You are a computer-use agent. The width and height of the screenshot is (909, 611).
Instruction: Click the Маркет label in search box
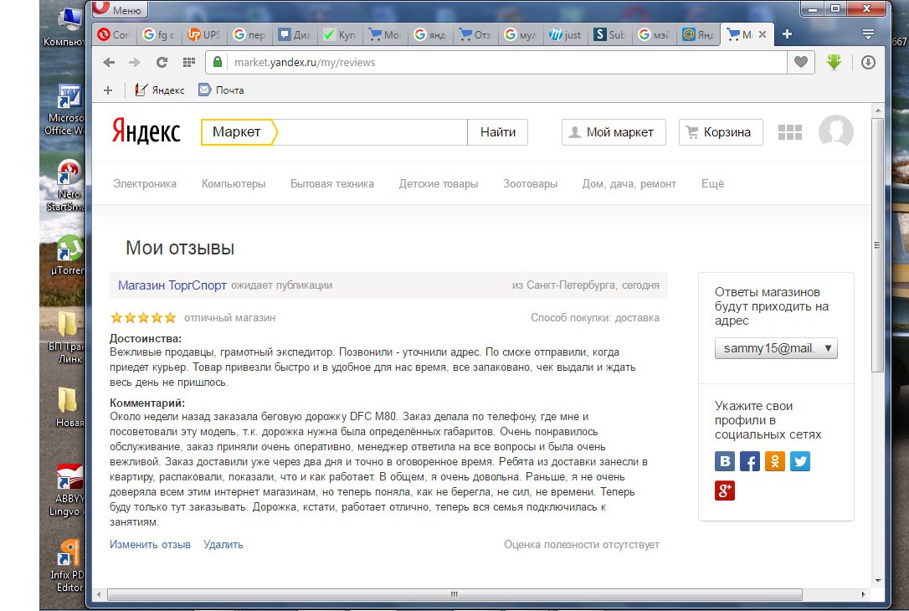(x=237, y=131)
